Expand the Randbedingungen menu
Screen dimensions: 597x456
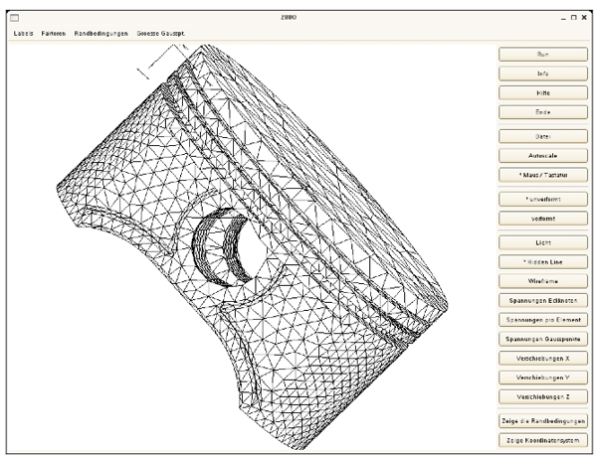tap(102, 34)
